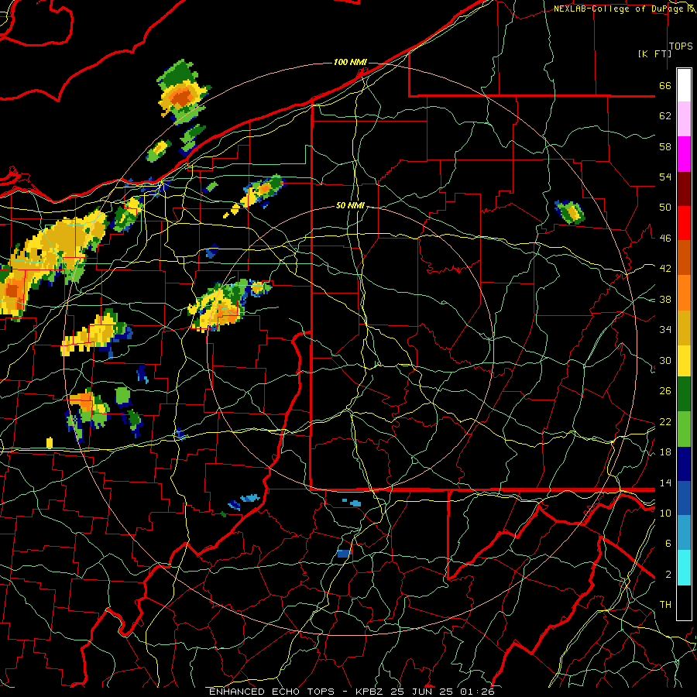697x697 pixels.
Task: Select the magenta legend color segment
Action: [x=684, y=154]
